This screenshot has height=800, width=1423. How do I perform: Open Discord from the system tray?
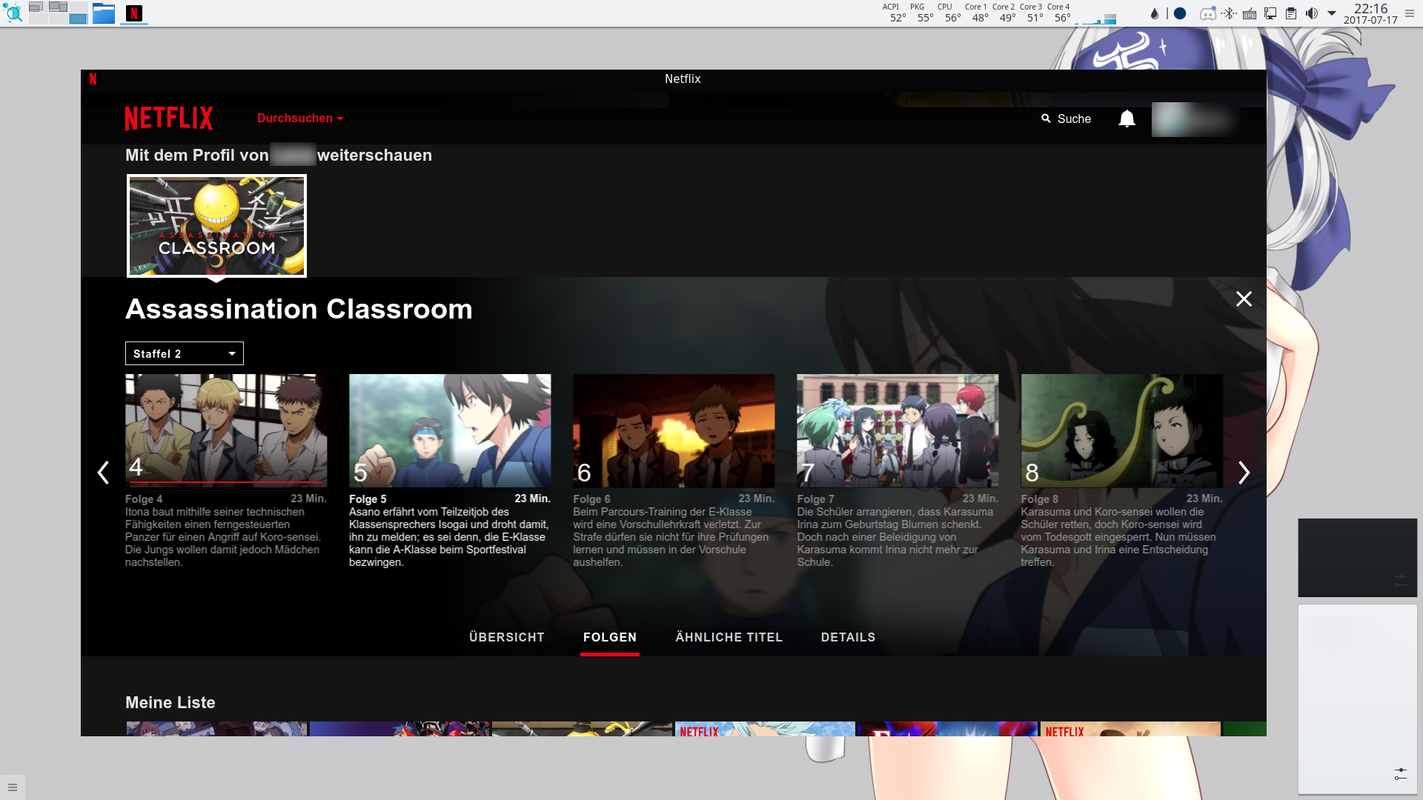click(1207, 13)
